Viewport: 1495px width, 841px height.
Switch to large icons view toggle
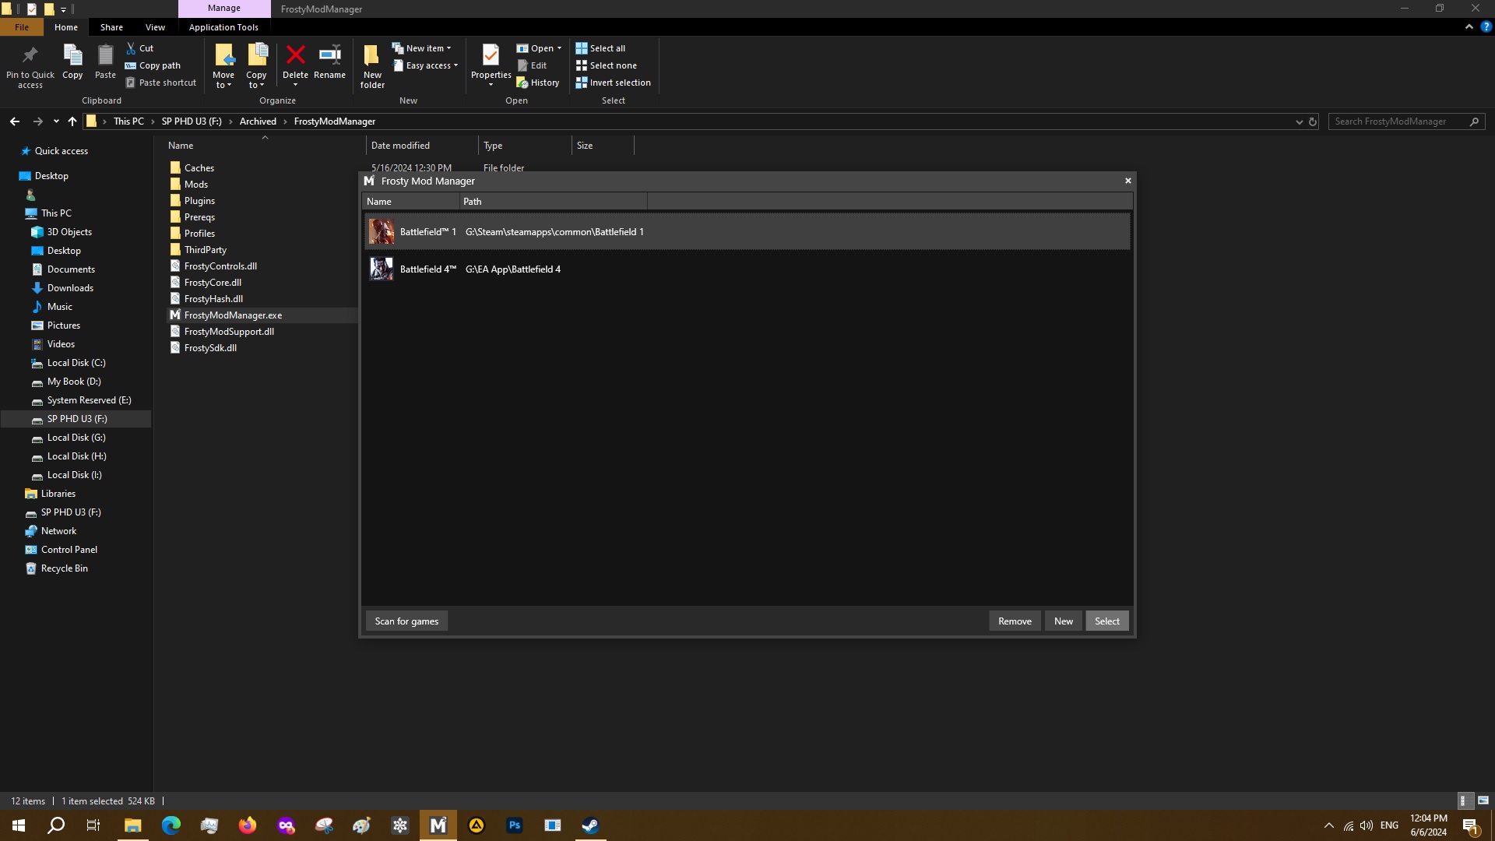[x=1483, y=801]
